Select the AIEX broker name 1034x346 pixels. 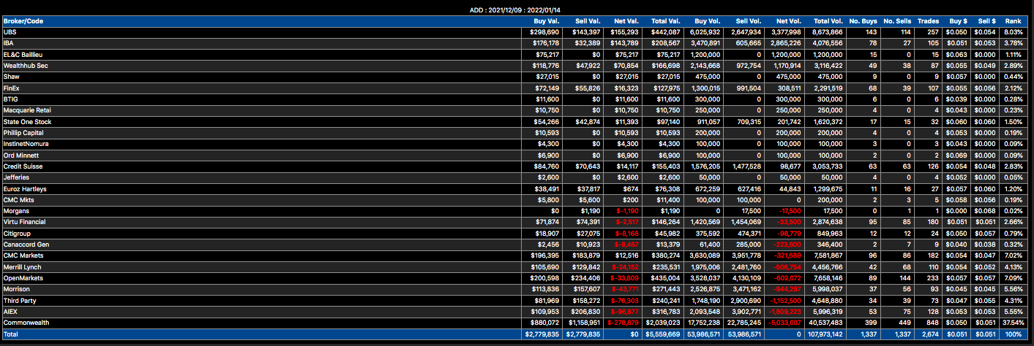(11, 311)
